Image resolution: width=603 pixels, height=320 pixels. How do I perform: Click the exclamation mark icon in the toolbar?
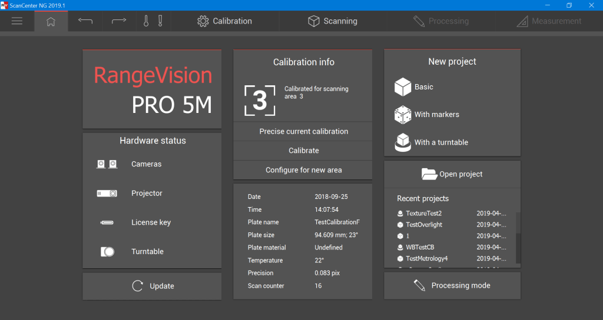click(160, 21)
